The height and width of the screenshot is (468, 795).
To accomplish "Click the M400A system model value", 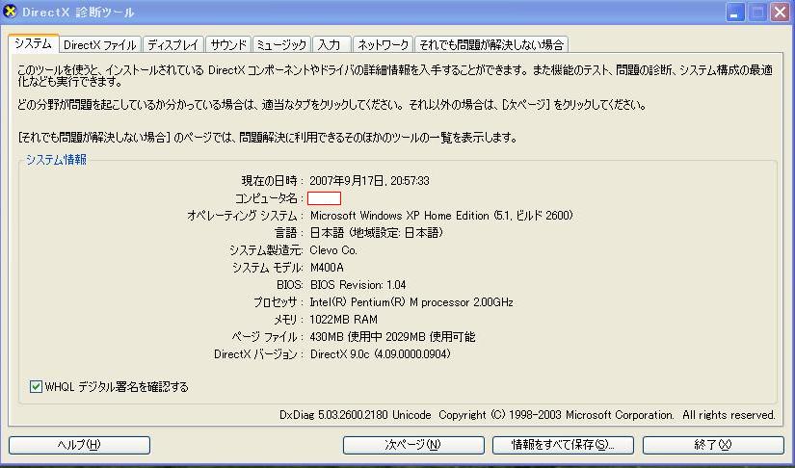I will (327, 268).
